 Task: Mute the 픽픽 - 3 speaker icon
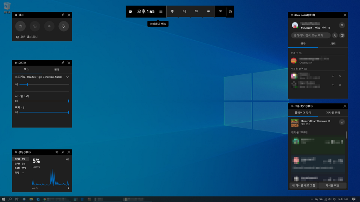(17, 112)
